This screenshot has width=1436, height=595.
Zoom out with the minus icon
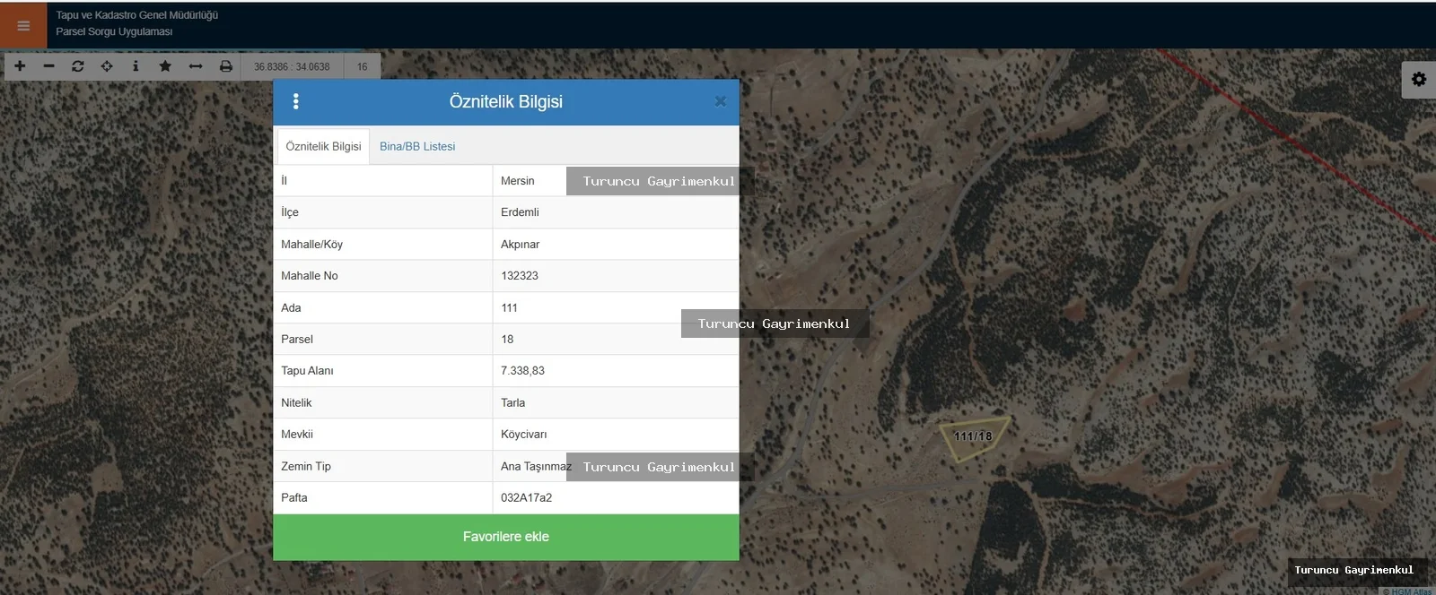tap(48, 66)
